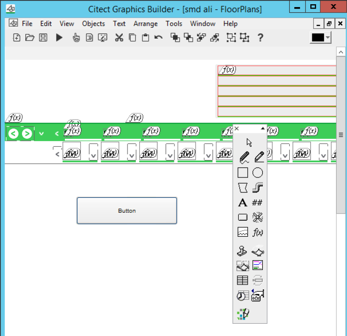
Task: Open the Objects menu
Action: coord(94,24)
